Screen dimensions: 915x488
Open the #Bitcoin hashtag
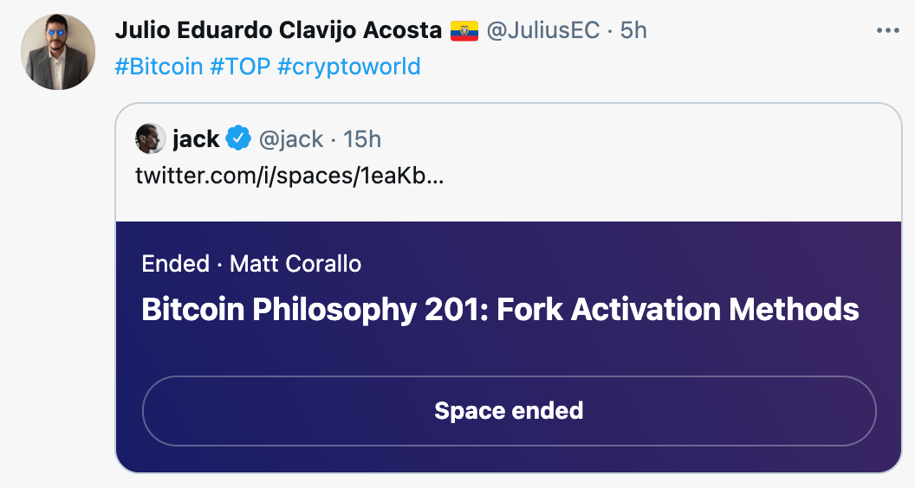pyautogui.click(x=159, y=67)
